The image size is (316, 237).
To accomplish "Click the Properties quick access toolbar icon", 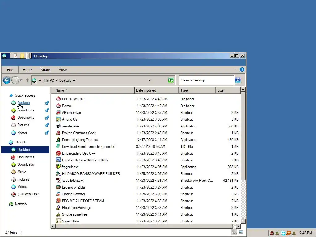I will (x=15, y=56).
